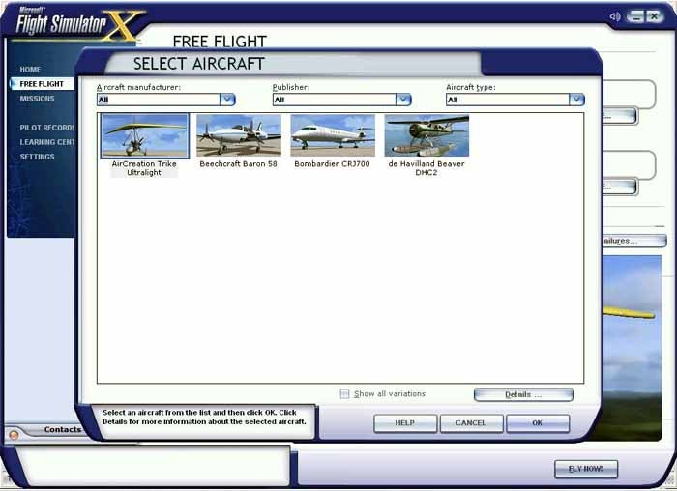Screen dimensions: 677x491
Task: Choose the Beechcraft Baron 58 aircraft picture
Action: (239, 135)
